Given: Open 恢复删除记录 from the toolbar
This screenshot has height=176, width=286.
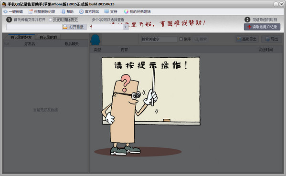Looking at the screenshot, I should (42, 11).
